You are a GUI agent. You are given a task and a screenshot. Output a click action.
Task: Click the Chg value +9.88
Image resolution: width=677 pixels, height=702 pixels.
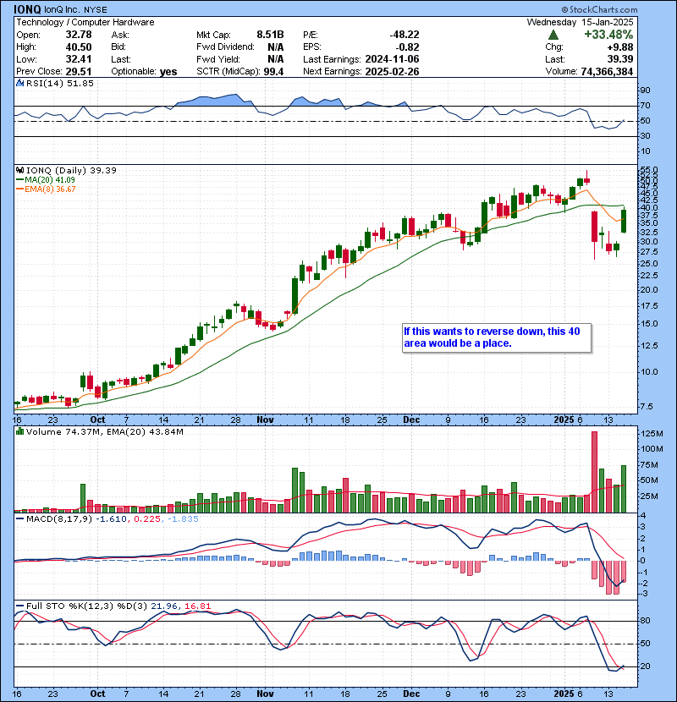tap(620, 47)
